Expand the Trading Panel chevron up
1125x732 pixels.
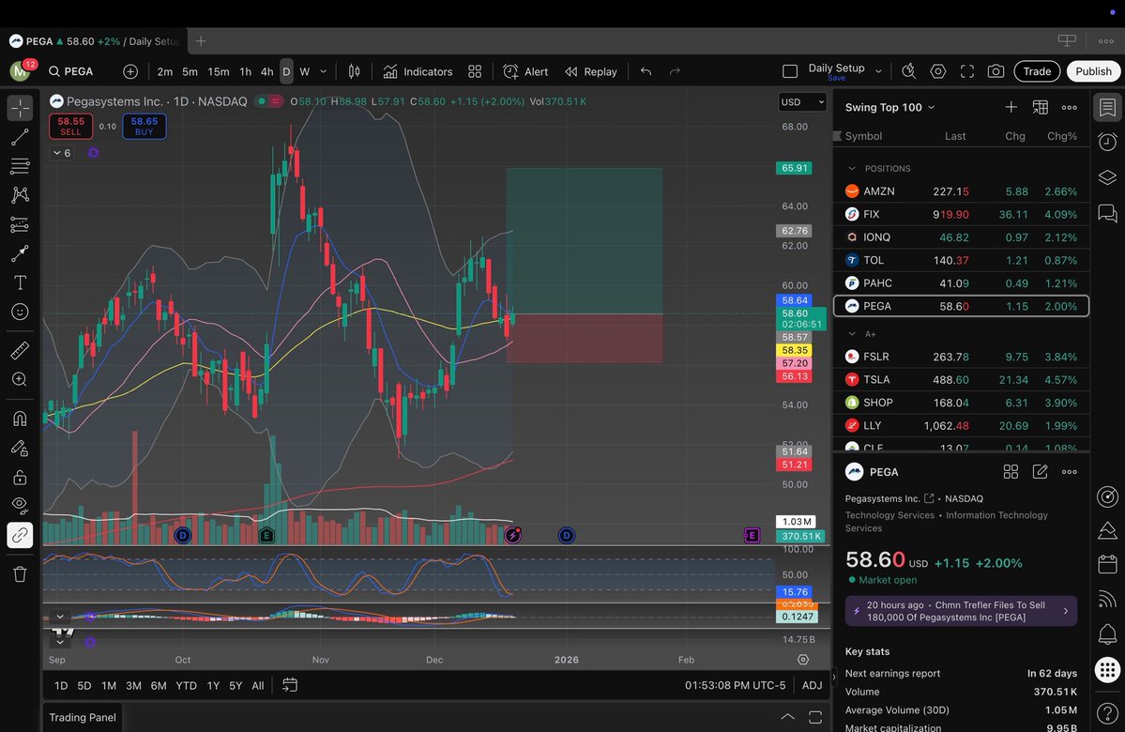pyautogui.click(x=788, y=717)
